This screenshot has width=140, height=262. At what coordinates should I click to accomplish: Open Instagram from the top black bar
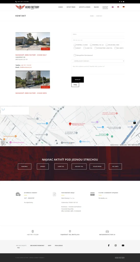click(121, 2)
